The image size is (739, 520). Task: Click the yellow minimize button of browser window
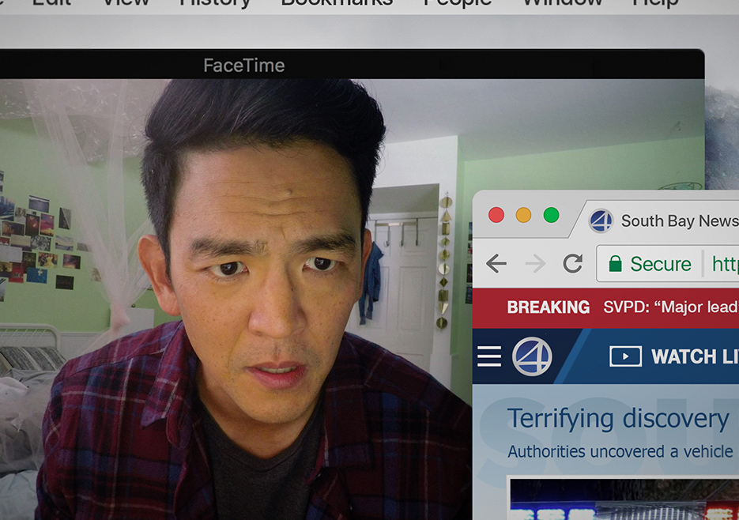(523, 215)
